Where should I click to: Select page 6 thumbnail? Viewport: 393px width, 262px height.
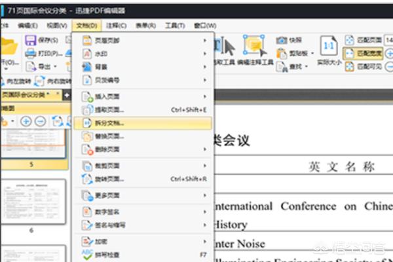[33, 201]
